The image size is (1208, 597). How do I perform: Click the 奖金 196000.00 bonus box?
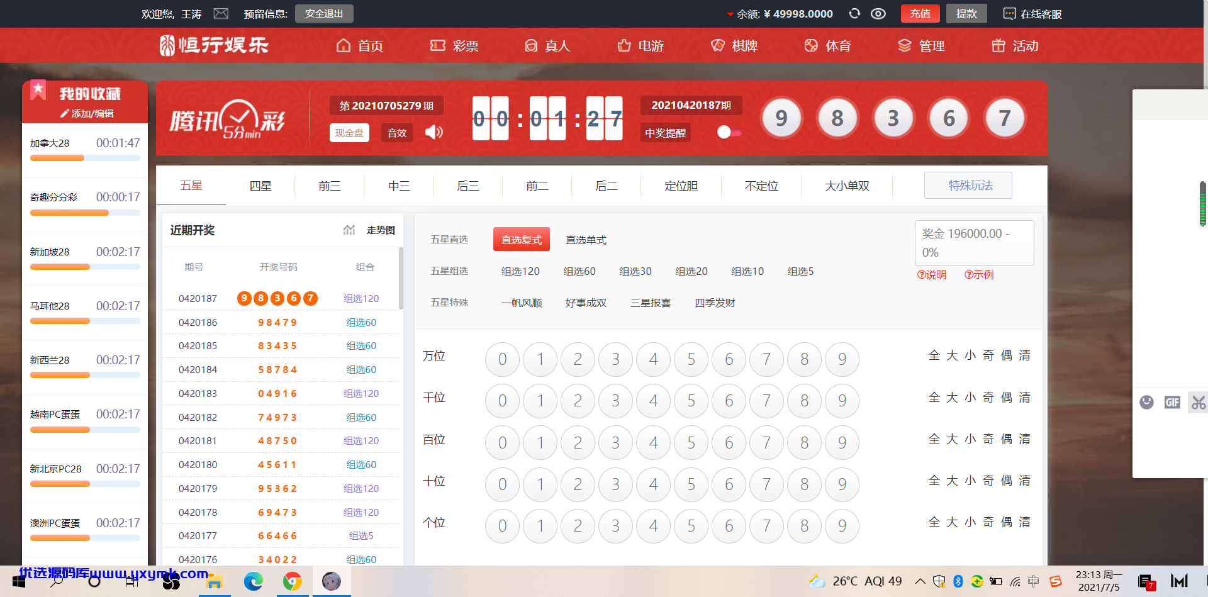(x=974, y=243)
